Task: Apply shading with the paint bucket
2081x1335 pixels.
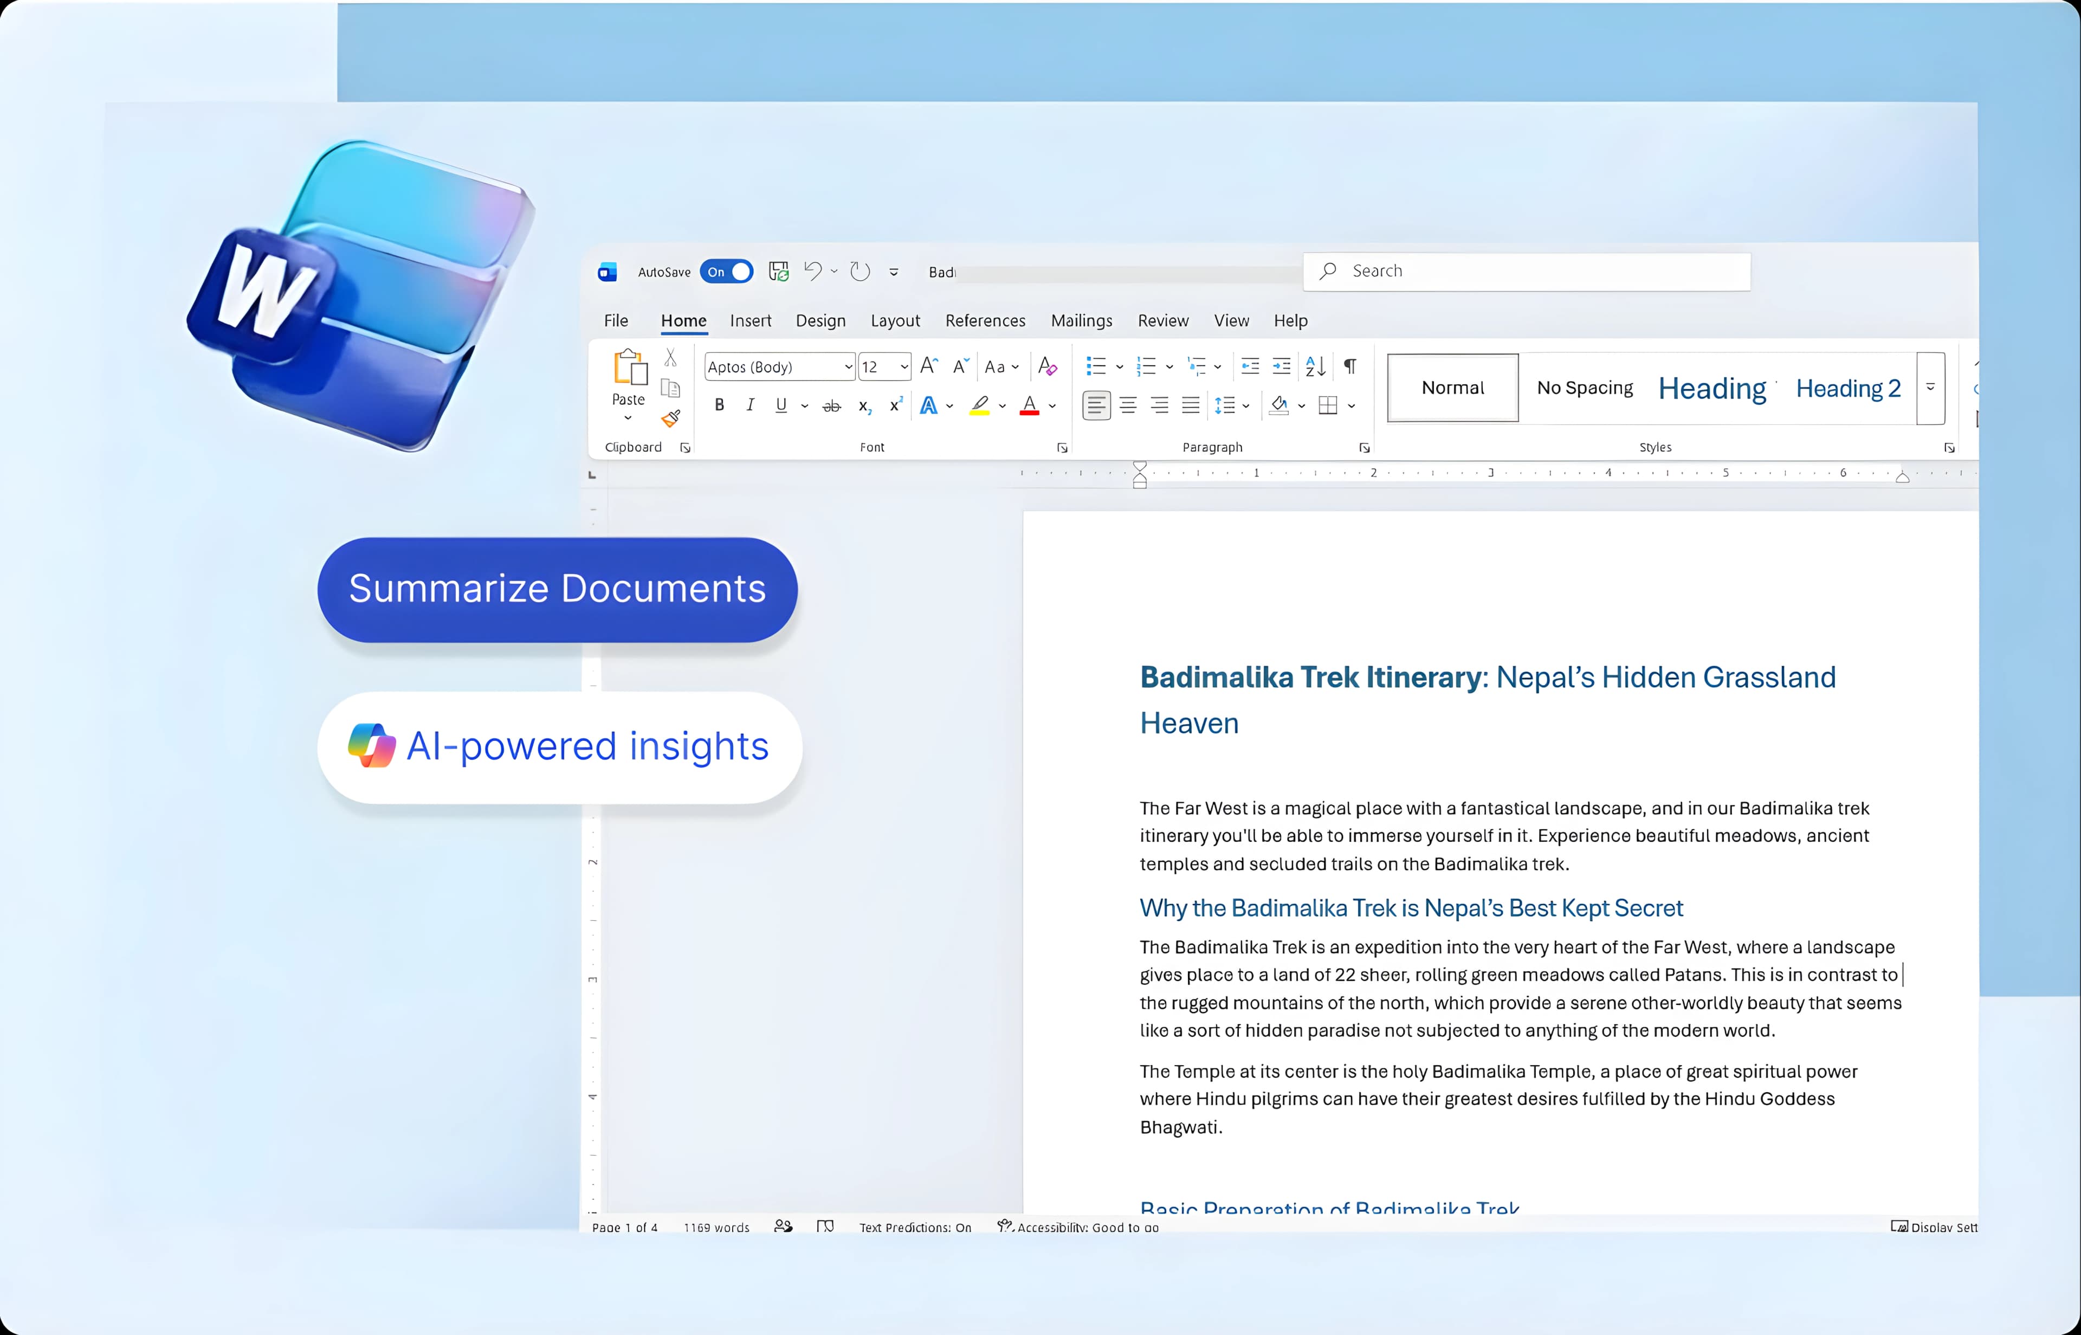Action: (1279, 405)
